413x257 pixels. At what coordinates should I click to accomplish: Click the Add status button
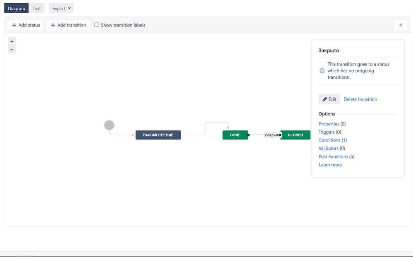coord(26,25)
